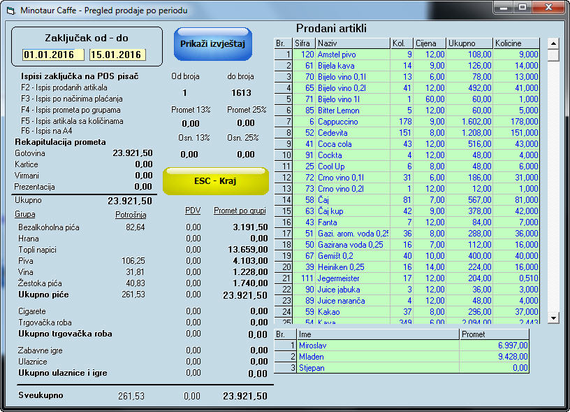Click the Kolicine column header

517,43
